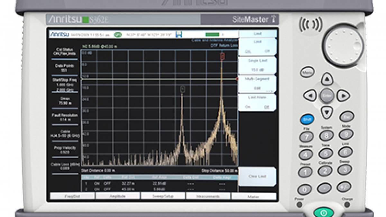The height and width of the screenshot is (217, 386).
Task: Tap the plus/minus key
Action: tap(344, 187)
